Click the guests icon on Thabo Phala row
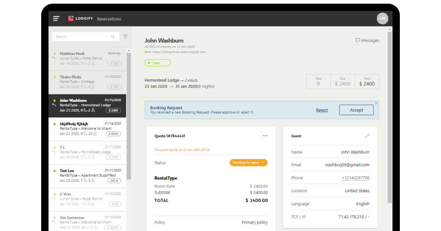The width and height of the screenshot is (441, 231). point(93,87)
